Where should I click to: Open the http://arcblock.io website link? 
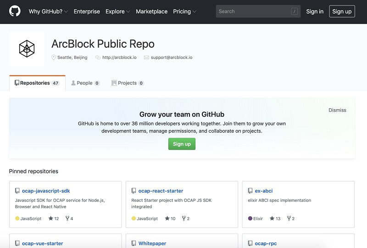pyautogui.click(x=119, y=57)
